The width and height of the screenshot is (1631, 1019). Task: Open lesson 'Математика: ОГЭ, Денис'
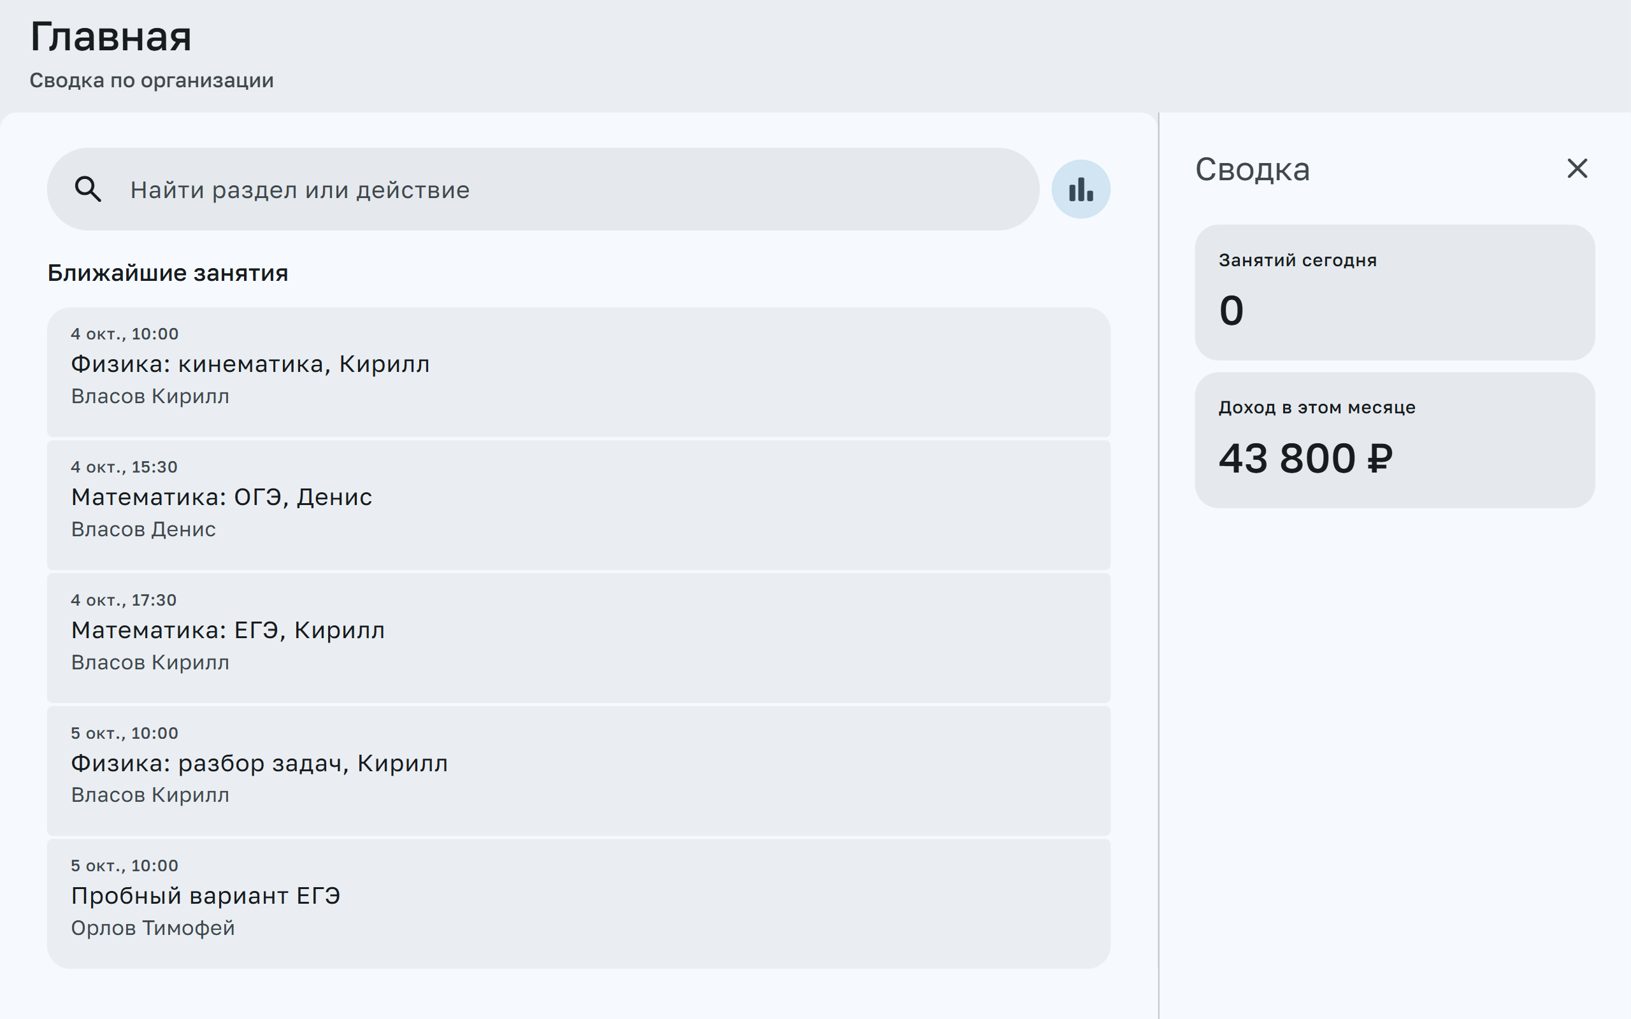click(x=578, y=505)
